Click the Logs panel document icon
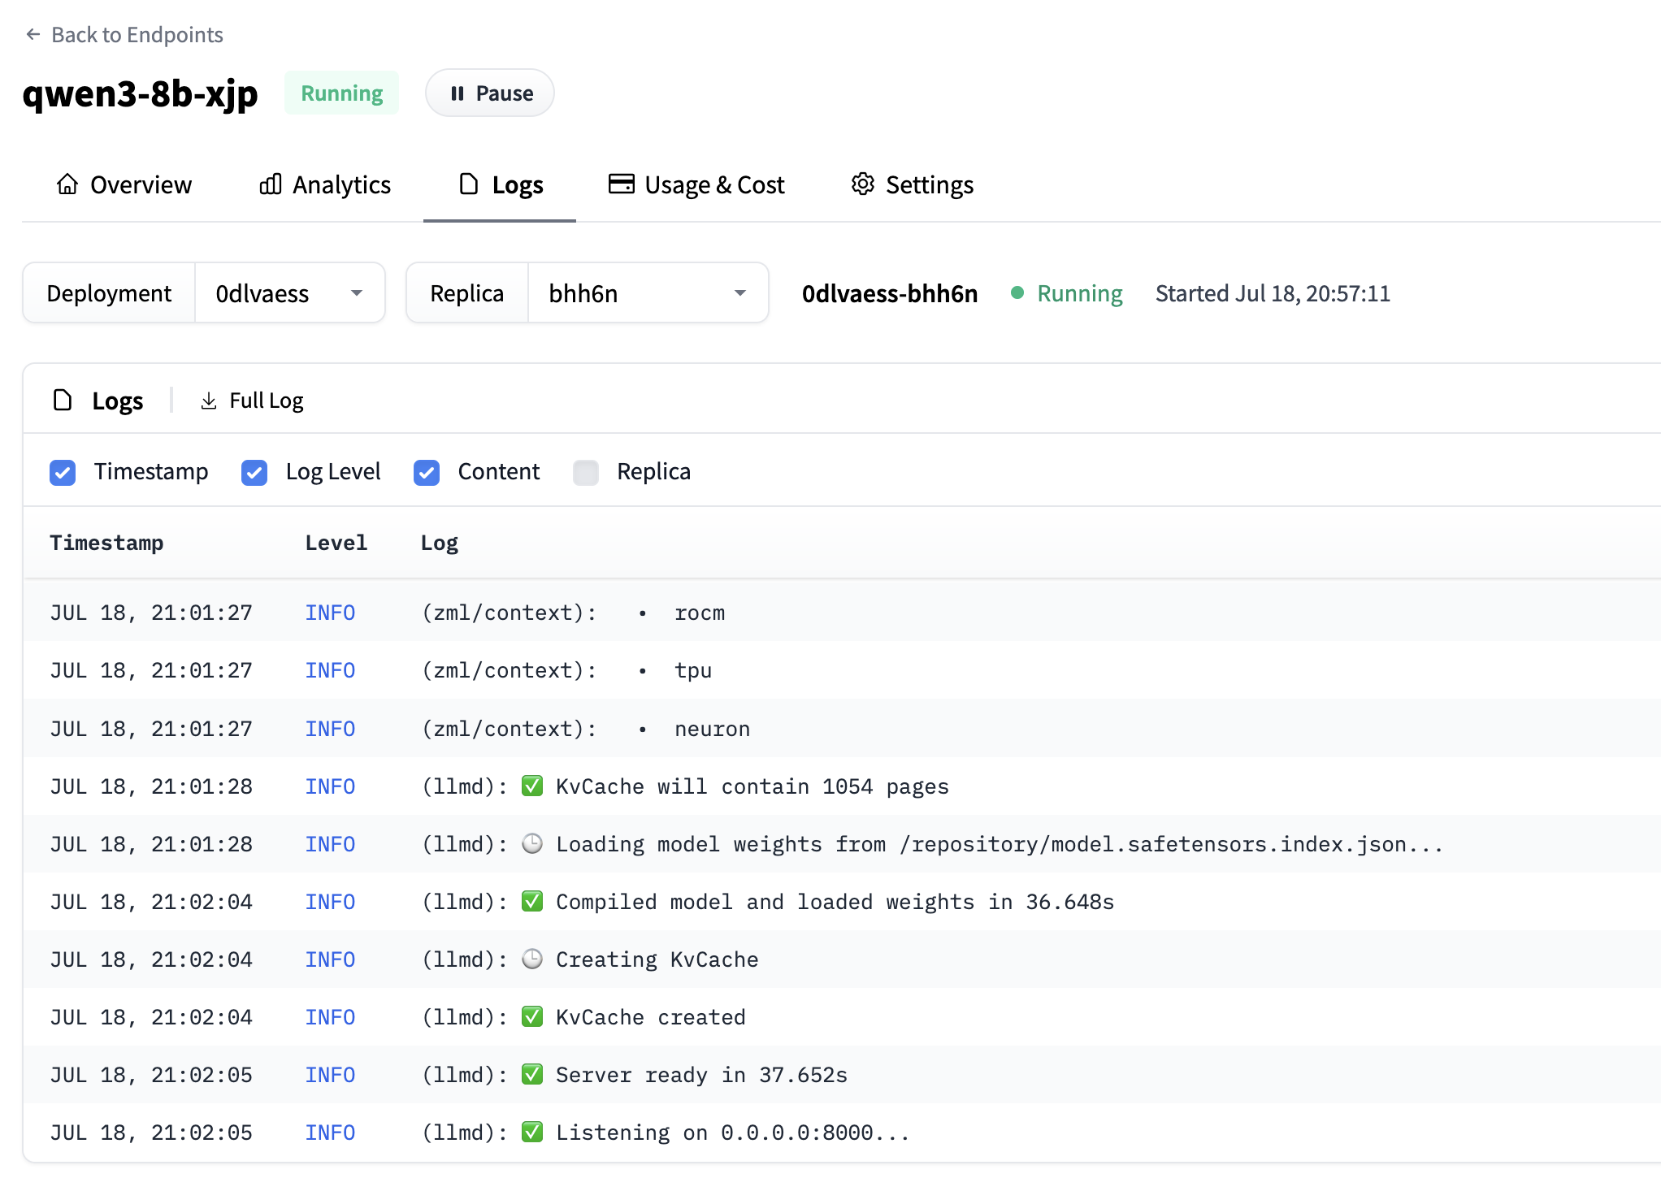The image size is (1661, 1204). 63,401
